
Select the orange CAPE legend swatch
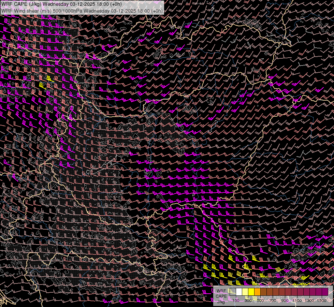(257, 292)
